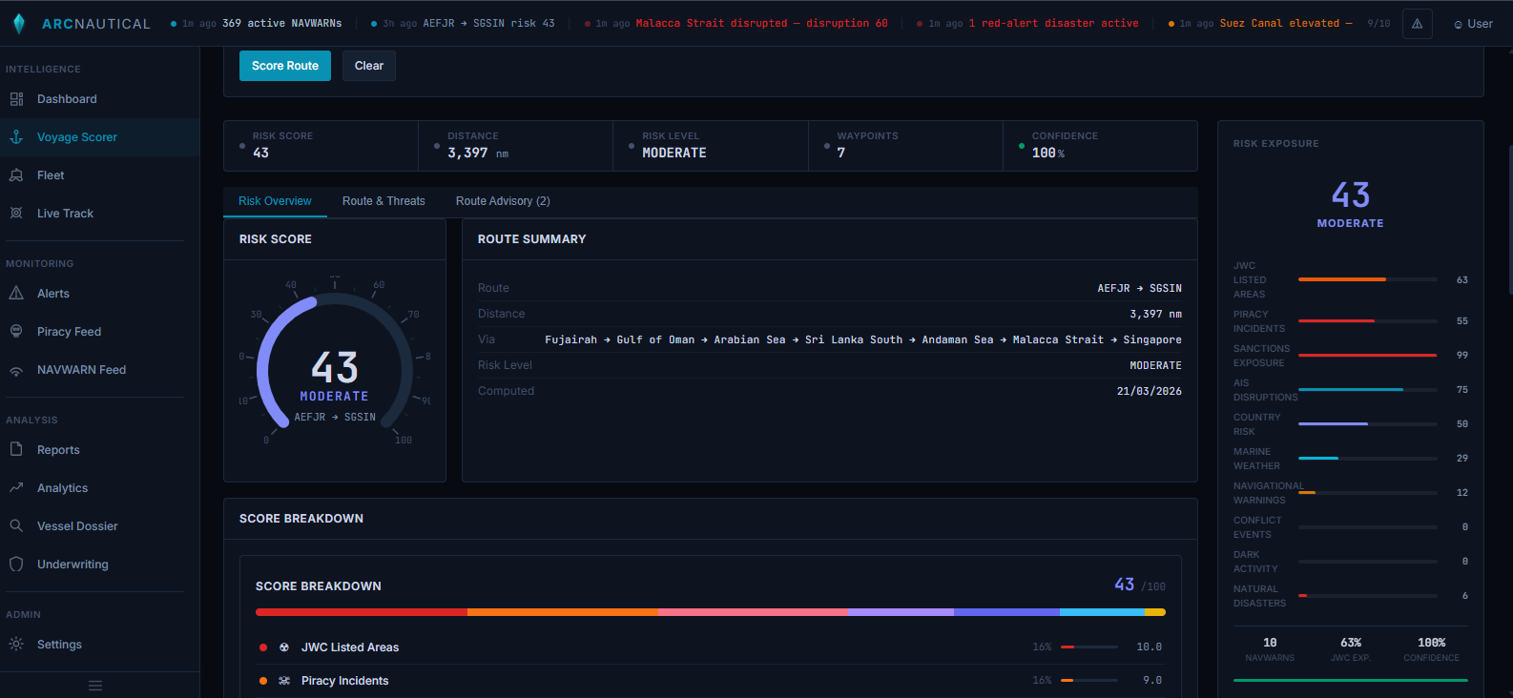Viewport: 1513px width, 698px height.
Task: Click the Suez Canal elevated ticker item
Action: [x=1260, y=24]
